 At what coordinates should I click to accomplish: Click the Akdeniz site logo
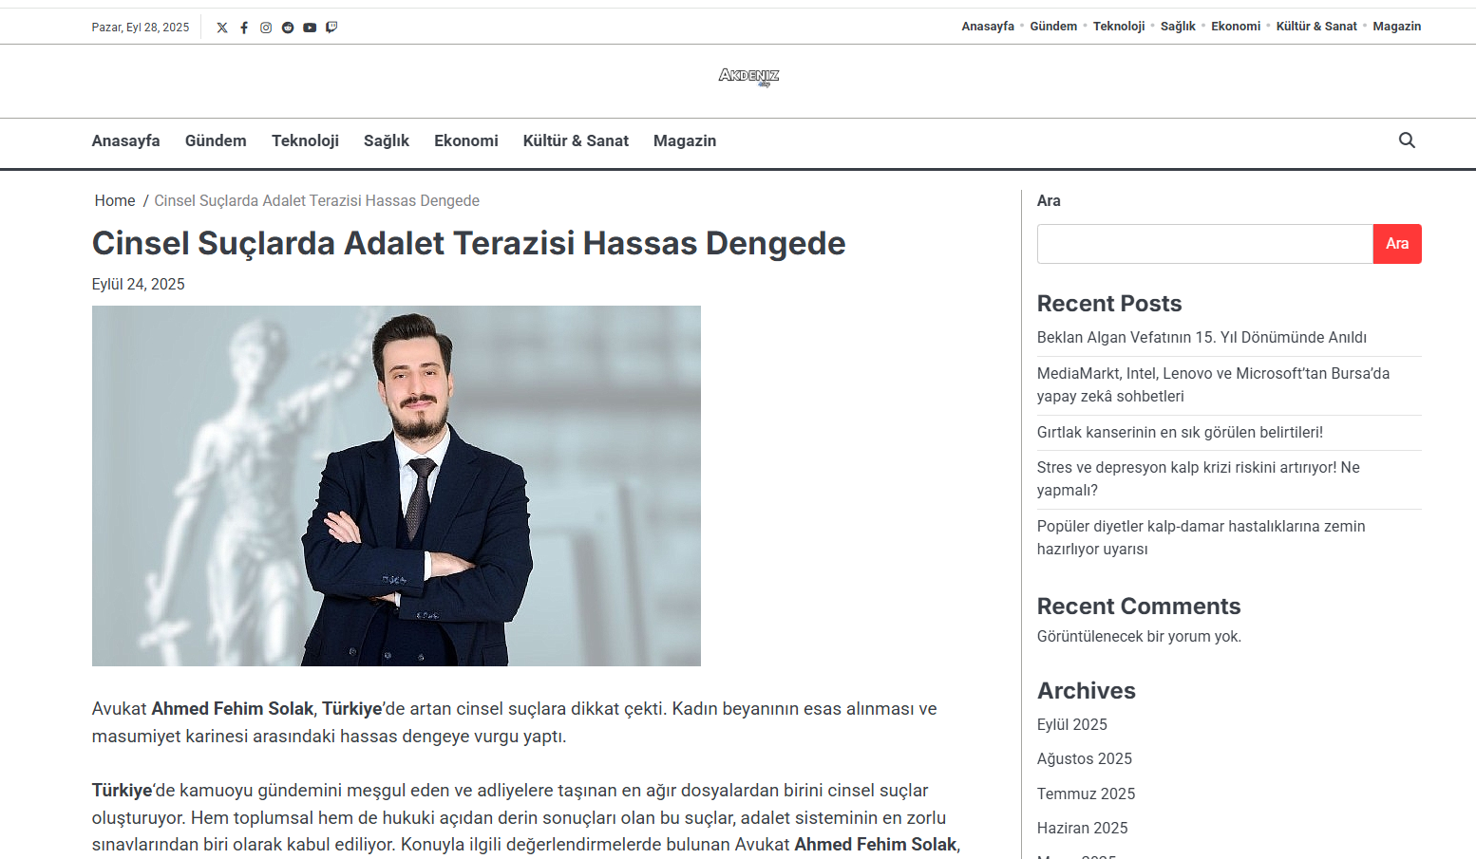tap(748, 76)
